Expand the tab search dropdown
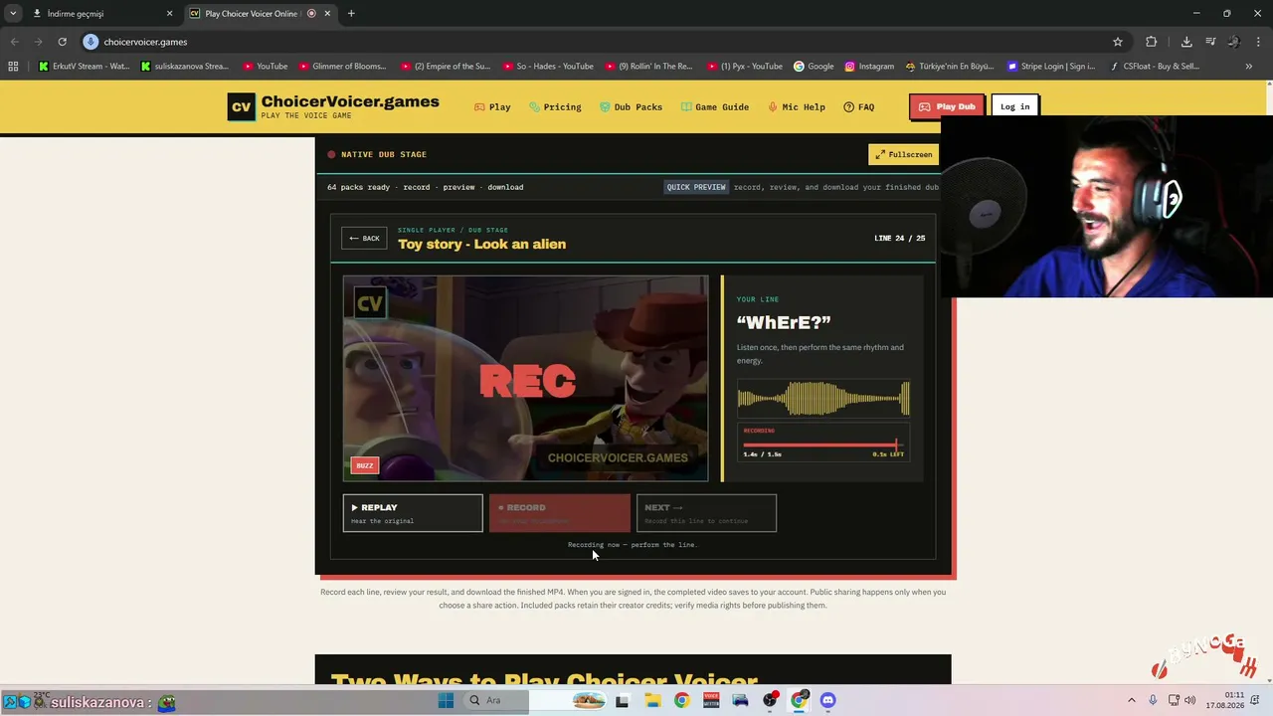Image resolution: width=1273 pixels, height=716 pixels. click(x=13, y=14)
